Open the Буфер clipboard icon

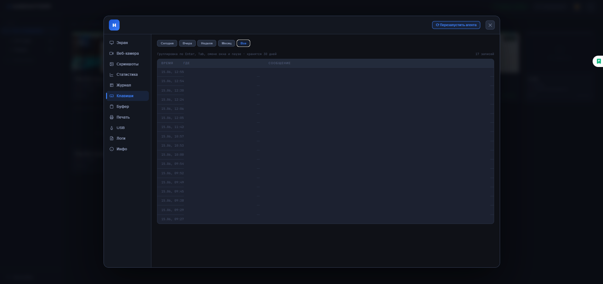tap(111, 107)
